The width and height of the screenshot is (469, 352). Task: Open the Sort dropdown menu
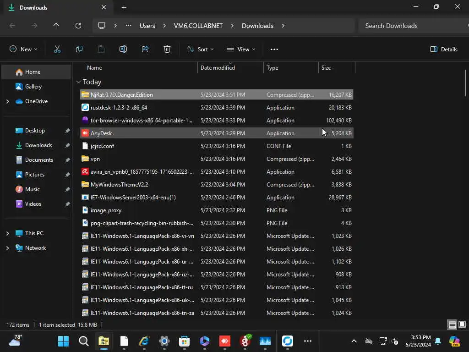pyautogui.click(x=200, y=49)
